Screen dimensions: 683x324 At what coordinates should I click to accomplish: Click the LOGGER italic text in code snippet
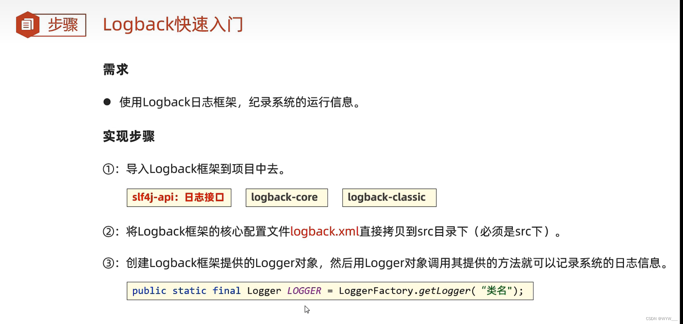pos(304,291)
